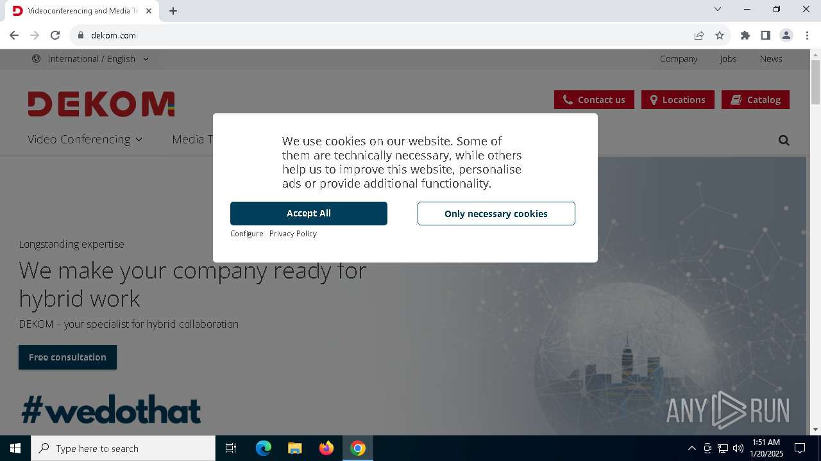
Task: Open the Windows Start menu
Action: click(15, 448)
